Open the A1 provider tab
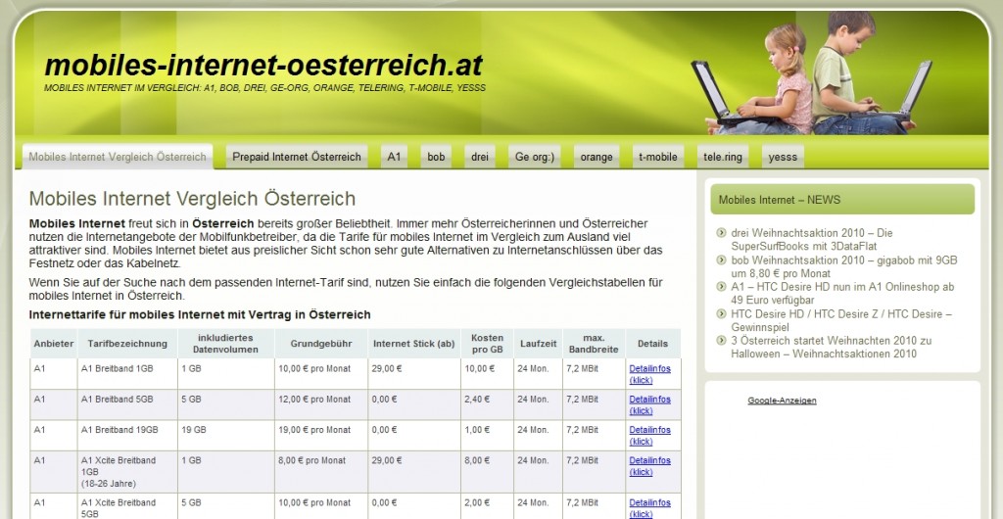The image size is (1003, 519). point(394,157)
